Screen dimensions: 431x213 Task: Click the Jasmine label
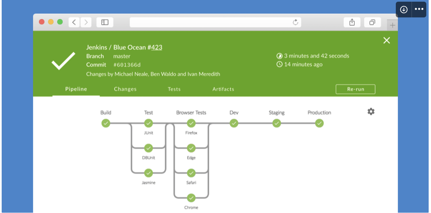(148, 183)
